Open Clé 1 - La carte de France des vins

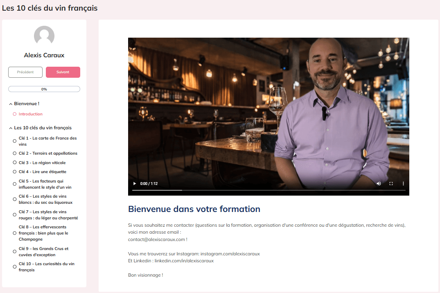[x=48, y=141]
